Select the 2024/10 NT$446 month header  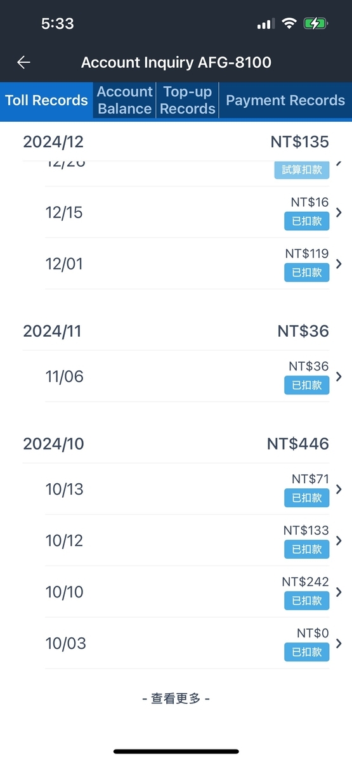coord(176,444)
